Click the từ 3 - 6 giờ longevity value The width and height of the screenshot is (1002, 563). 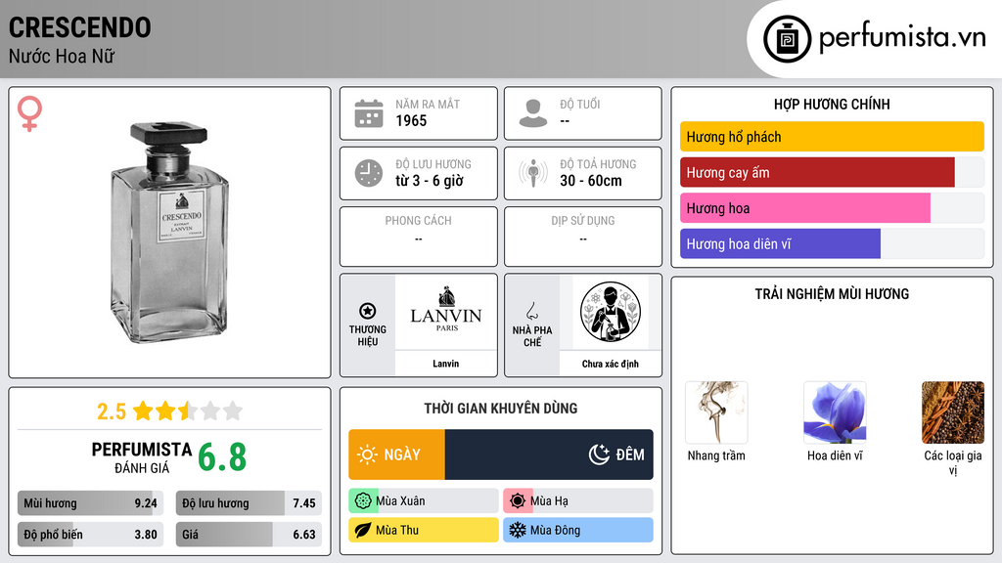coord(430,181)
